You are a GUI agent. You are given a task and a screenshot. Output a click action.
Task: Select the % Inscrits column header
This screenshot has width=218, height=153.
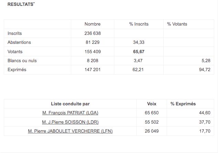click(139, 24)
